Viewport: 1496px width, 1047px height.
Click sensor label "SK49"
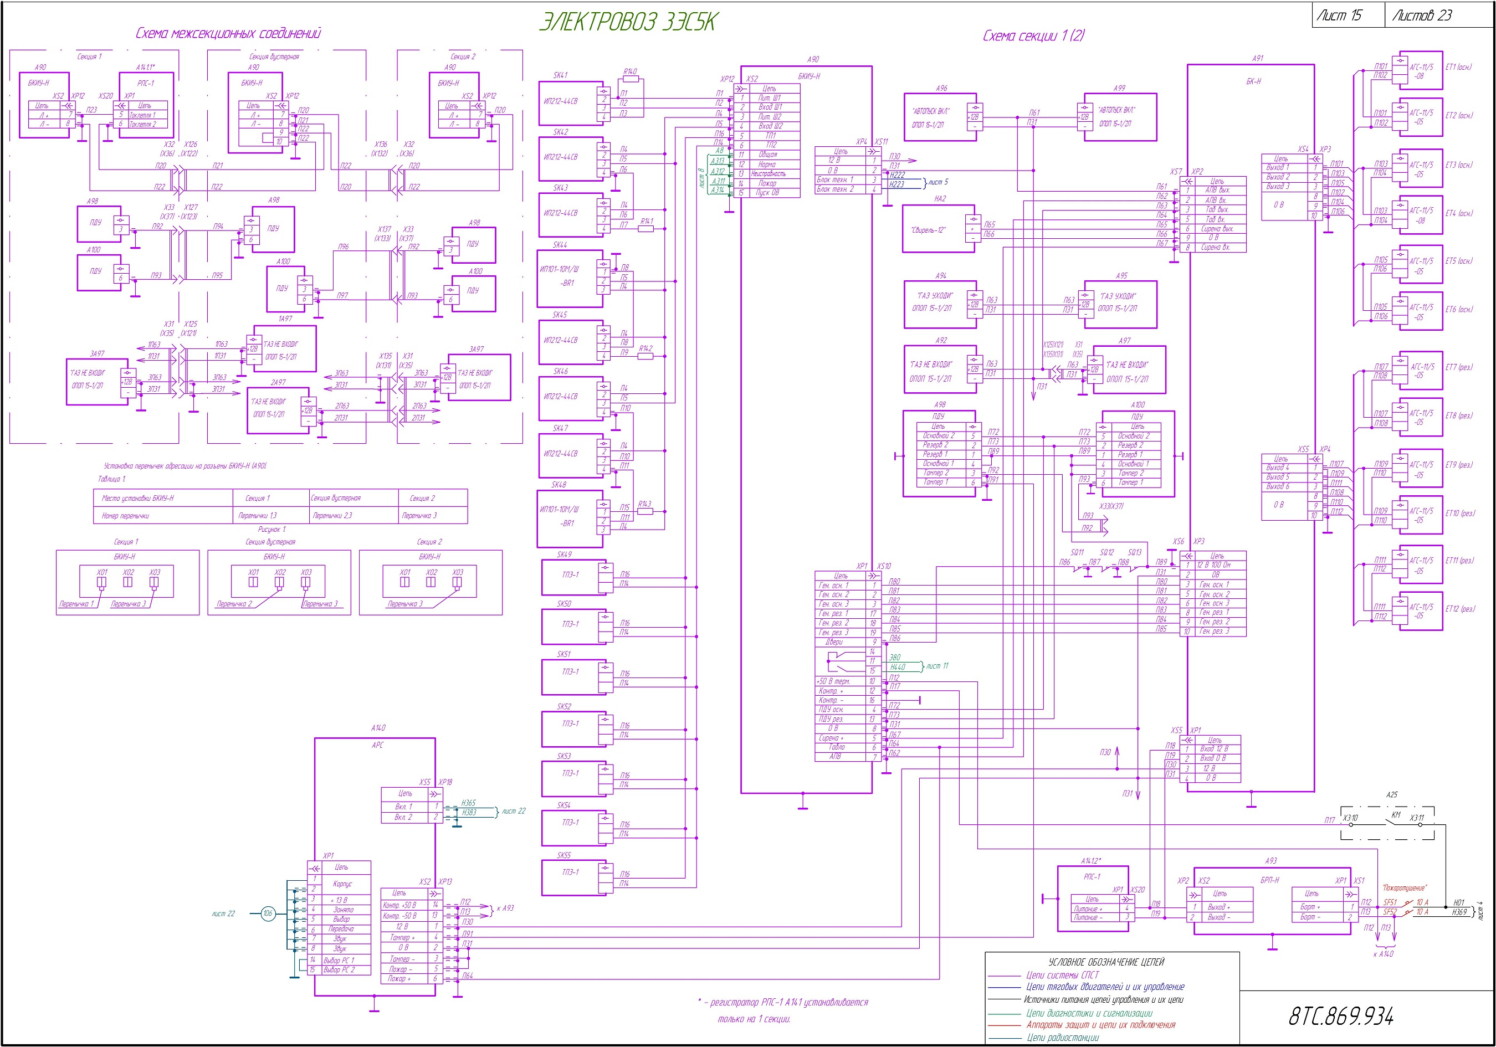tap(564, 555)
